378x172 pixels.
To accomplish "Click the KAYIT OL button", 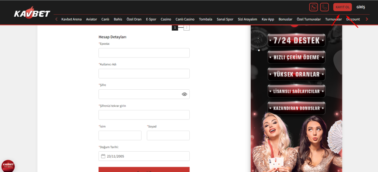I will [343, 7].
